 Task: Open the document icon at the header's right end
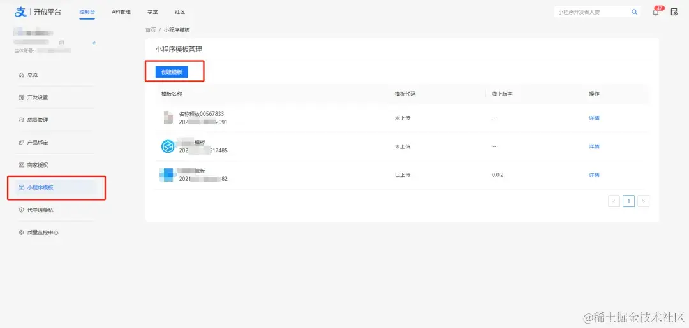(x=674, y=12)
